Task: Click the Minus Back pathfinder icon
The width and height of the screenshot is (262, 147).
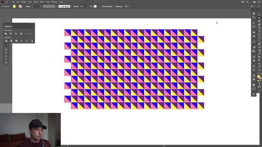Action: pyautogui.click(x=32, y=41)
